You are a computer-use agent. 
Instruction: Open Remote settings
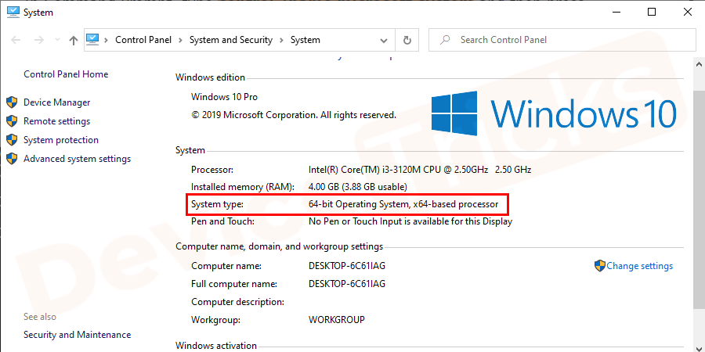(x=56, y=121)
